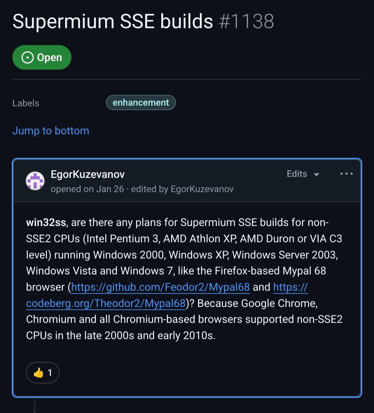Click the 'opened on Jan 26' timestamp
The image size is (374, 413).
87,189
